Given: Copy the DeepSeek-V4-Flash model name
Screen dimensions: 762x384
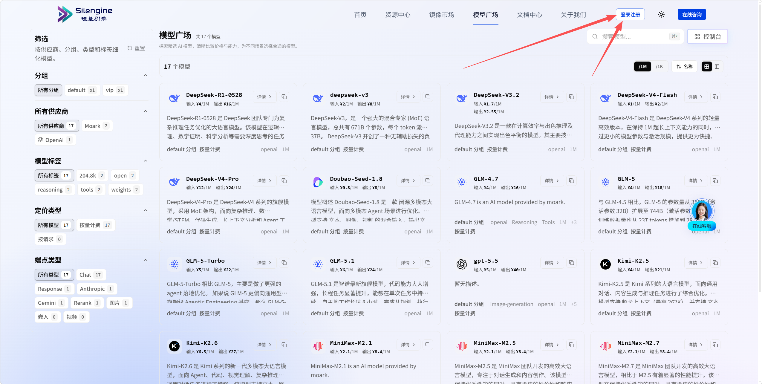Looking at the screenshot, I should (x=715, y=97).
